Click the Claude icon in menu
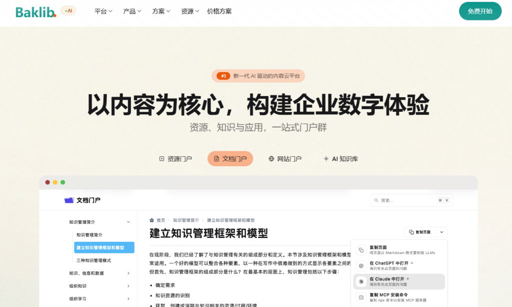The width and height of the screenshot is (512, 307). [x=361, y=281]
